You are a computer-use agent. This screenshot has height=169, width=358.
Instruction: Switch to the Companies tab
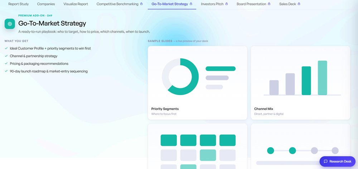click(46, 4)
